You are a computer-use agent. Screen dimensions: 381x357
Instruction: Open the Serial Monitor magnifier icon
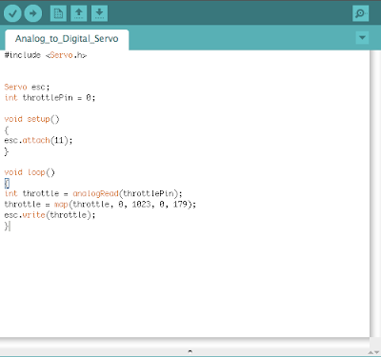pos(361,13)
